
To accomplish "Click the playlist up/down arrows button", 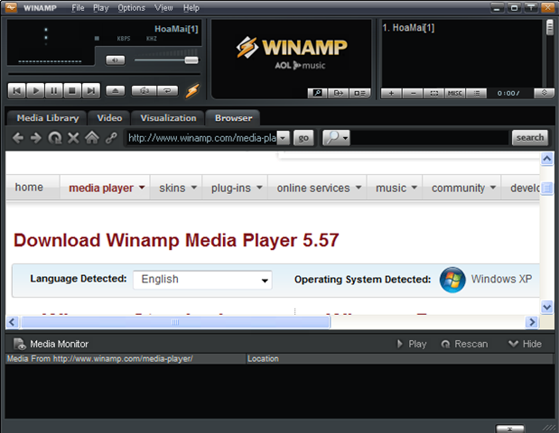I will point(544,93).
